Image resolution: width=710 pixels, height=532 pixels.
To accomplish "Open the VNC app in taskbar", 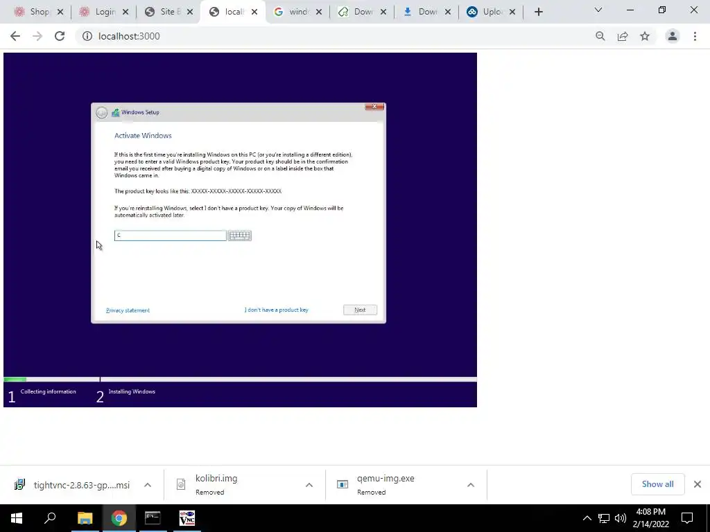I will click(x=187, y=518).
